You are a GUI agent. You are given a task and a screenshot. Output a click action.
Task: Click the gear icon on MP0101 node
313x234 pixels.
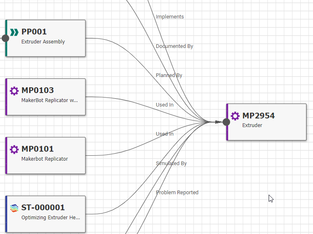pyautogui.click(x=14, y=150)
